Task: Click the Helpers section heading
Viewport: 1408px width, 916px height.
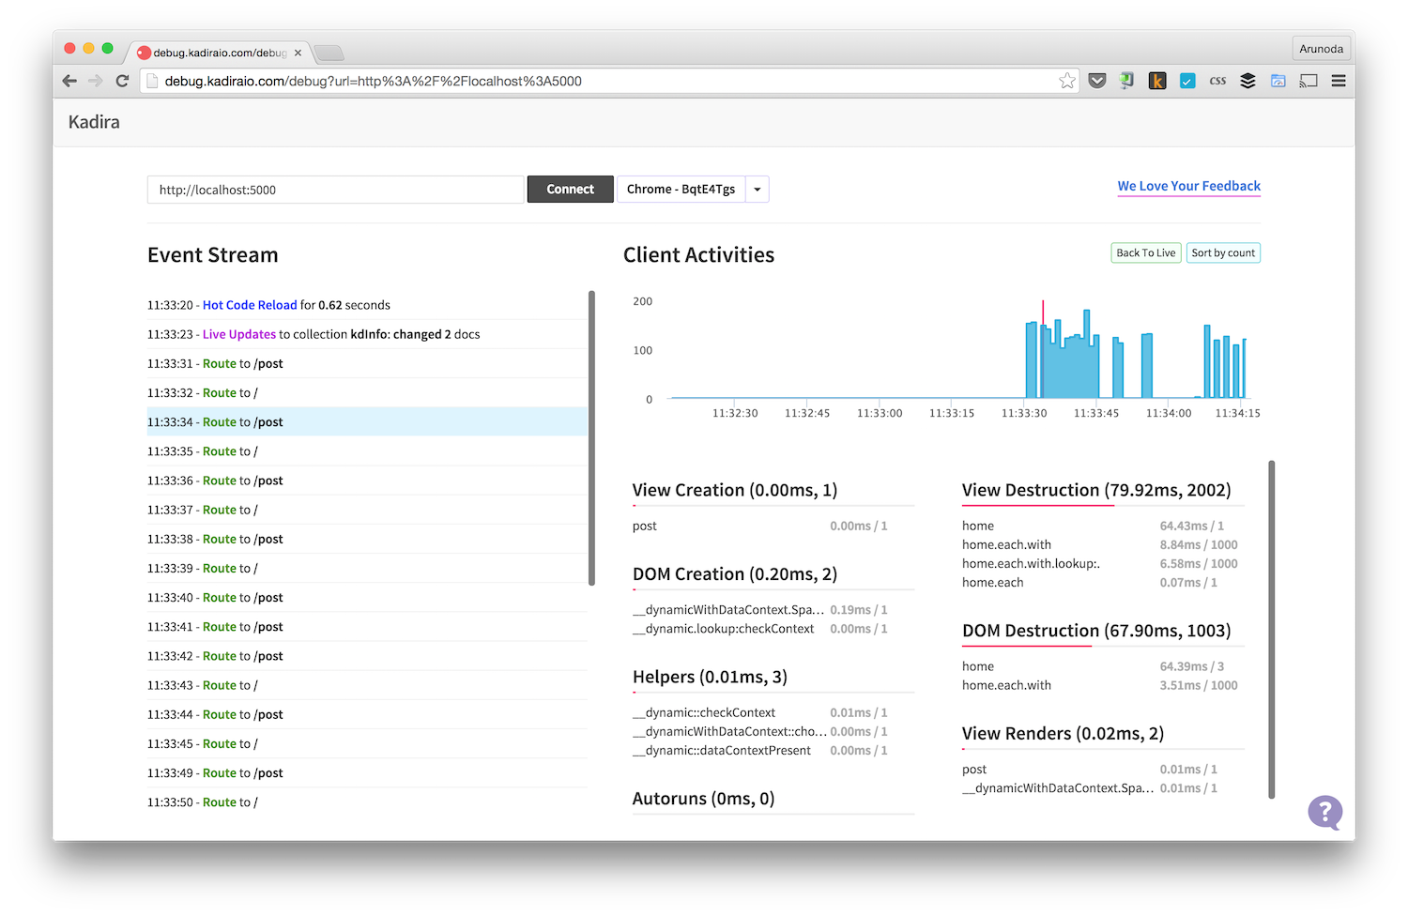Action: (x=710, y=677)
